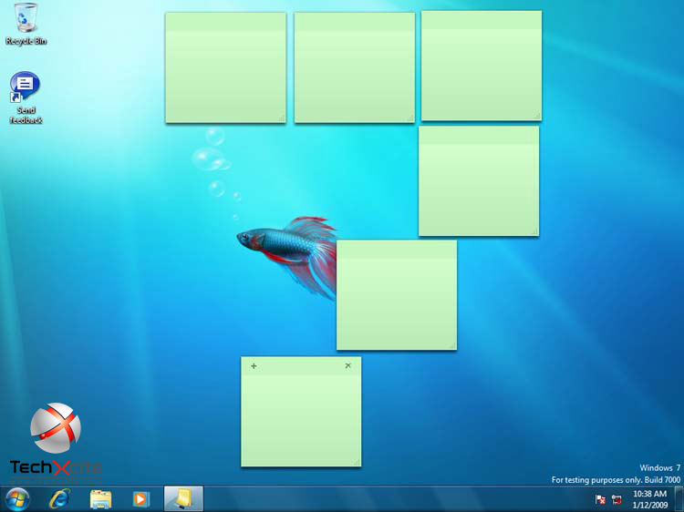
Task: Delete the active sticky note with the X
Action: [x=347, y=365]
